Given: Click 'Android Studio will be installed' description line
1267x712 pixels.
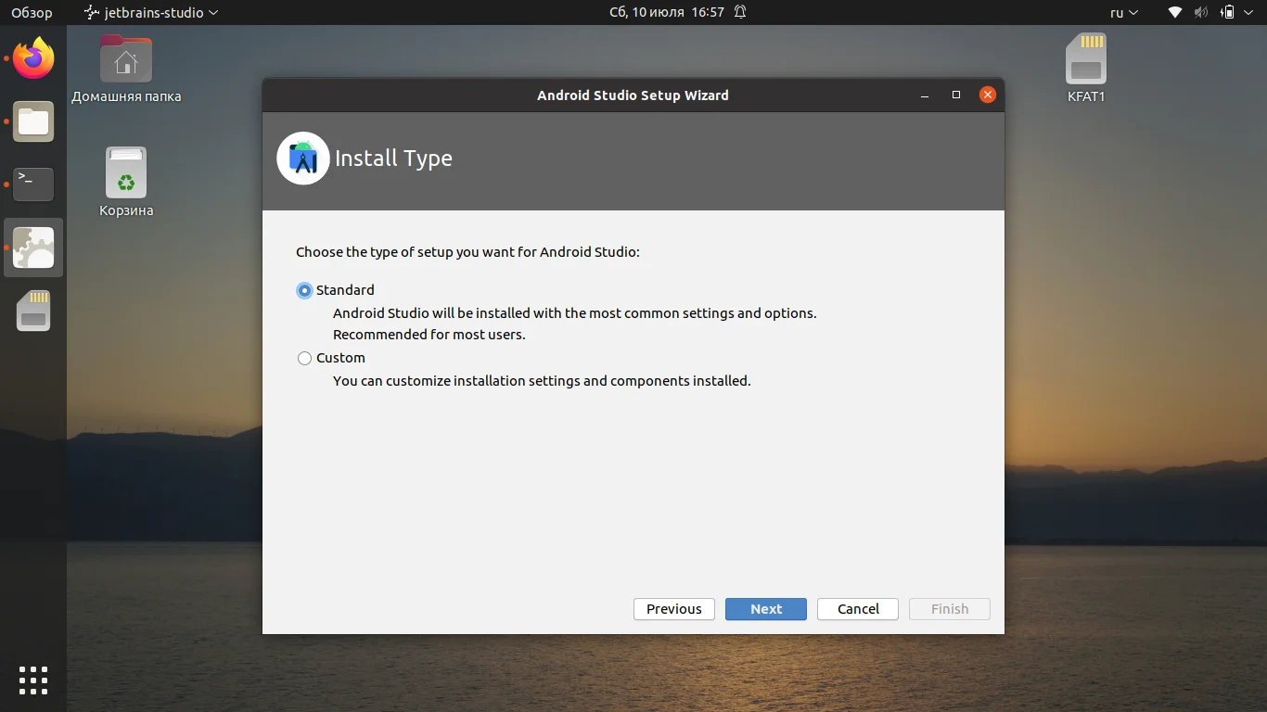Looking at the screenshot, I should coord(575,313).
